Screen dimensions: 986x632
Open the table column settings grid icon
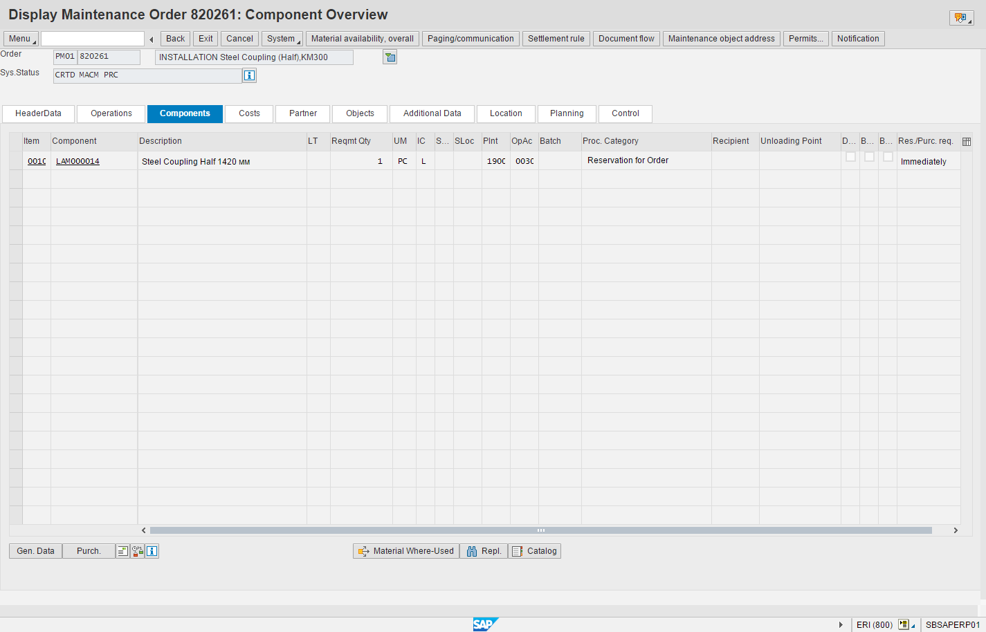click(x=967, y=141)
